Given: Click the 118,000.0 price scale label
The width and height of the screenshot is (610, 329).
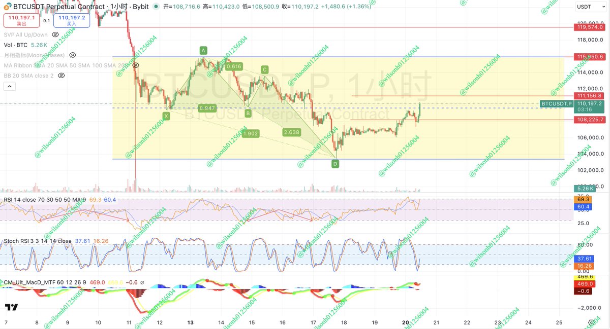Looking at the screenshot, I should click(x=591, y=40).
